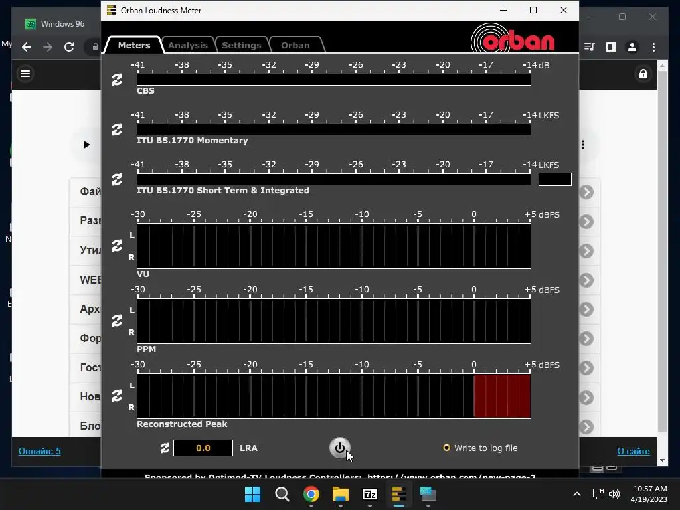Click the power on/off button
The height and width of the screenshot is (510, 680).
339,448
